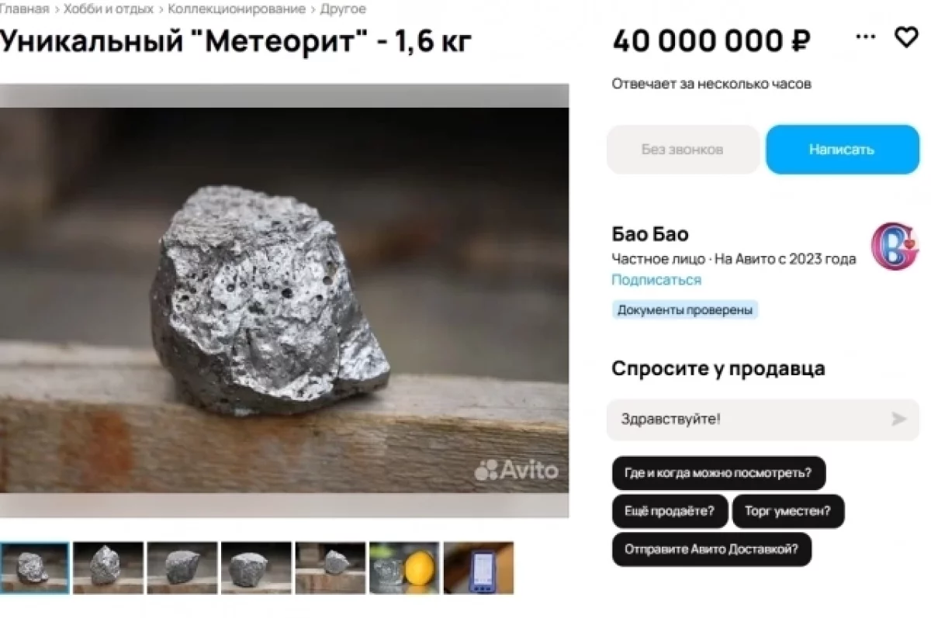Open the blue device photo thumbnail

pos(479,568)
